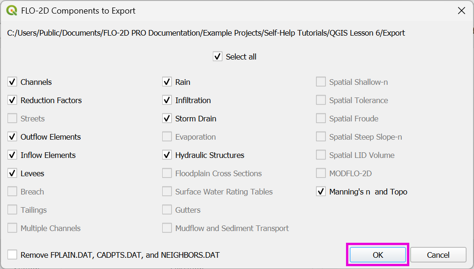The height and width of the screenshot is (269, 474).
Task: Uncheck the Channels component
Action: pos(12,82)
